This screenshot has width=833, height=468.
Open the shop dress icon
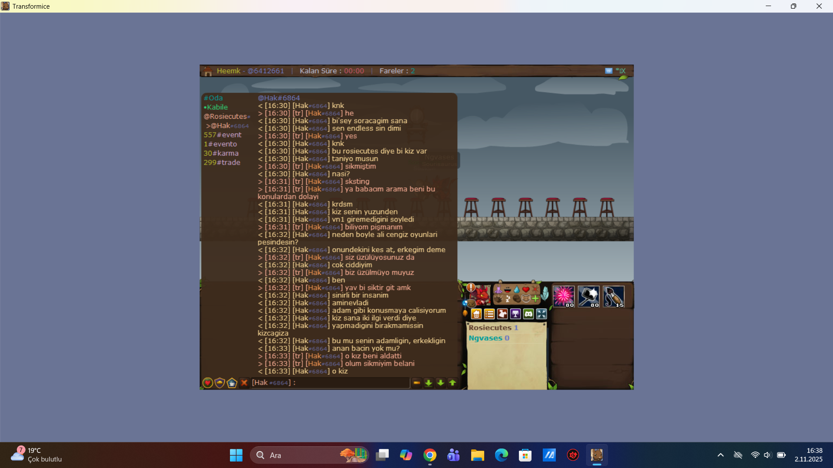502,314
